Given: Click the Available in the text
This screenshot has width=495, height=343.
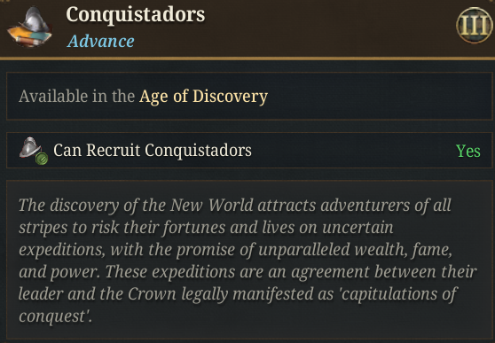Looking at the screenshot, I should pos(76,96).
